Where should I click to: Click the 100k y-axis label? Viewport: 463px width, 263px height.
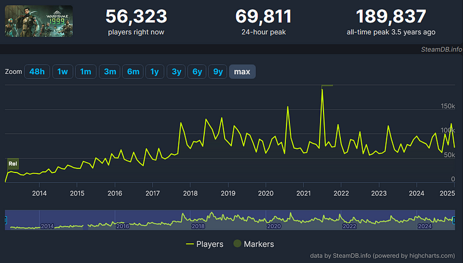pyautogui.click(x=447, y=130)
